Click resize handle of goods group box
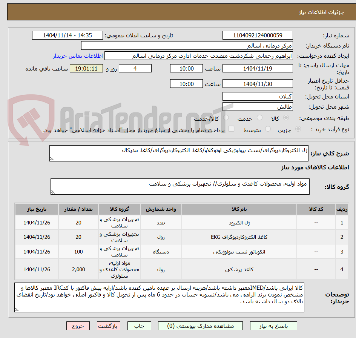The height and width of the screenshot is (338, 356). tap(53, 192)
